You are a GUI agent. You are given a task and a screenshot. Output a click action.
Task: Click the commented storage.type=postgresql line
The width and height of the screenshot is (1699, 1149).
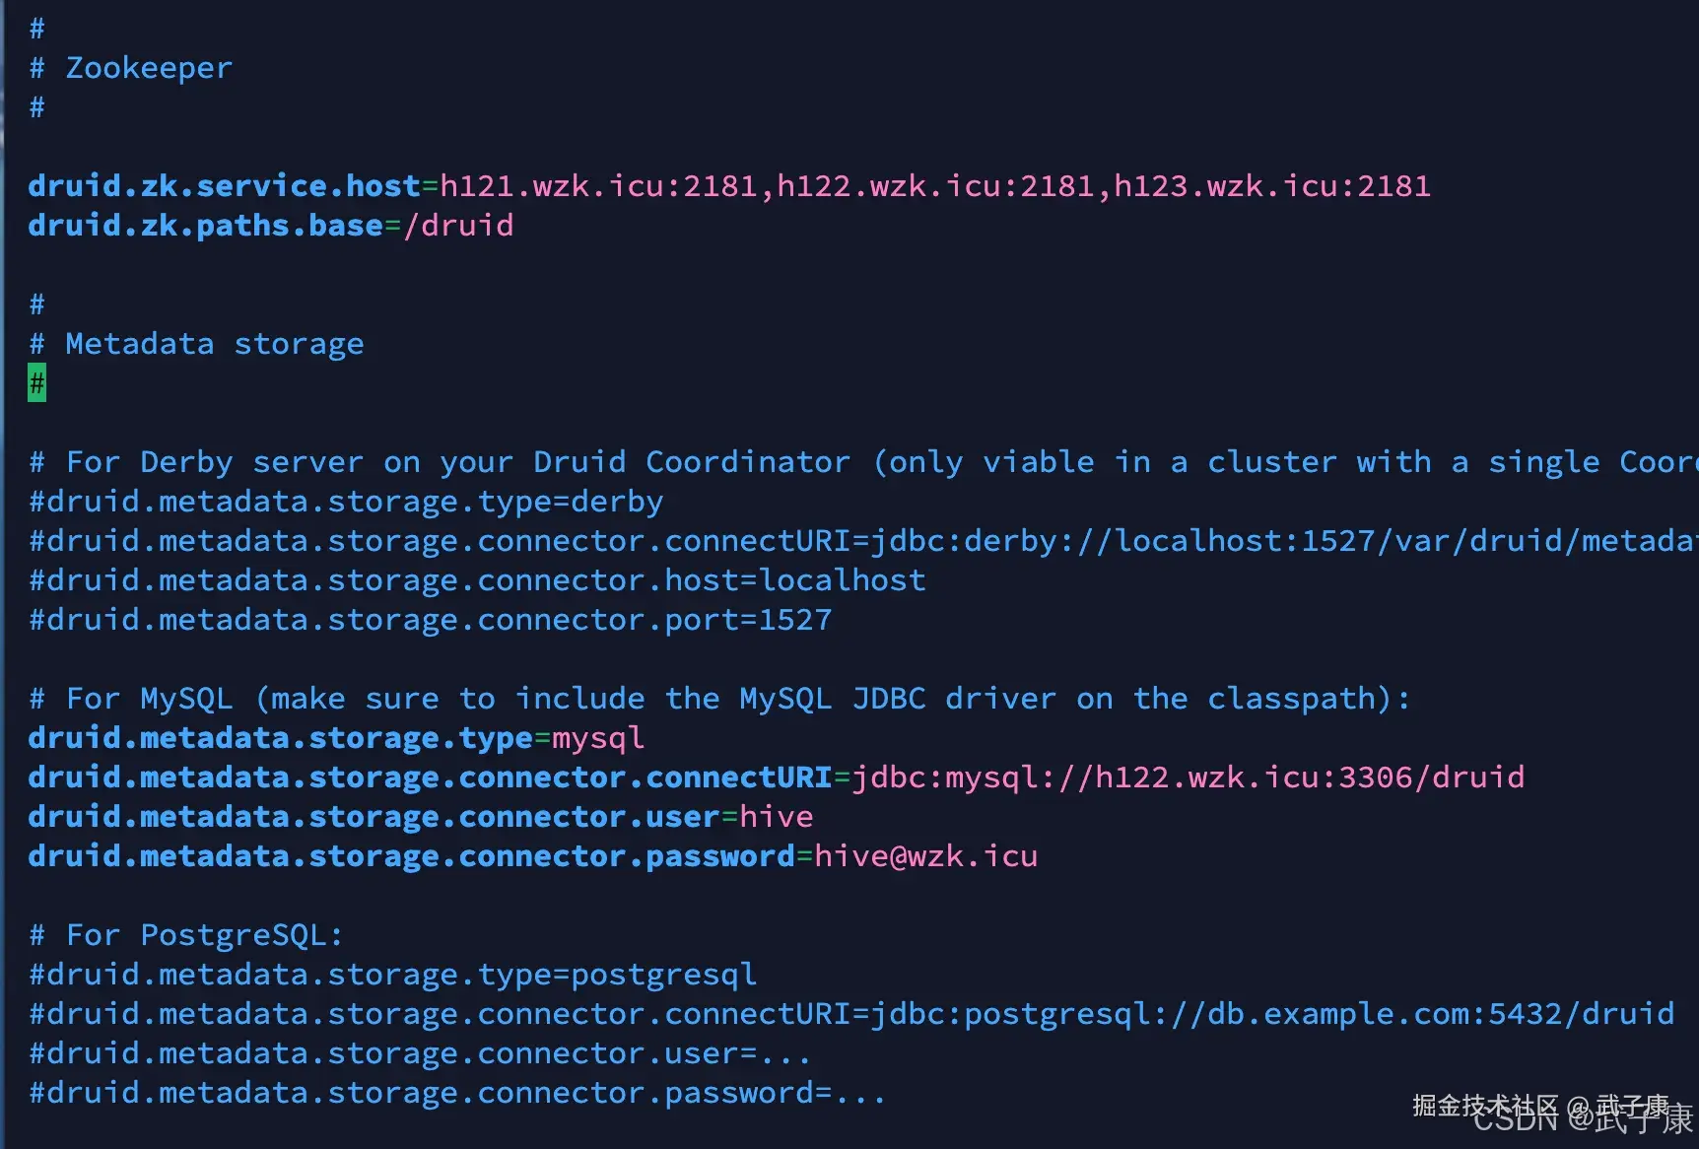(393, 975)
